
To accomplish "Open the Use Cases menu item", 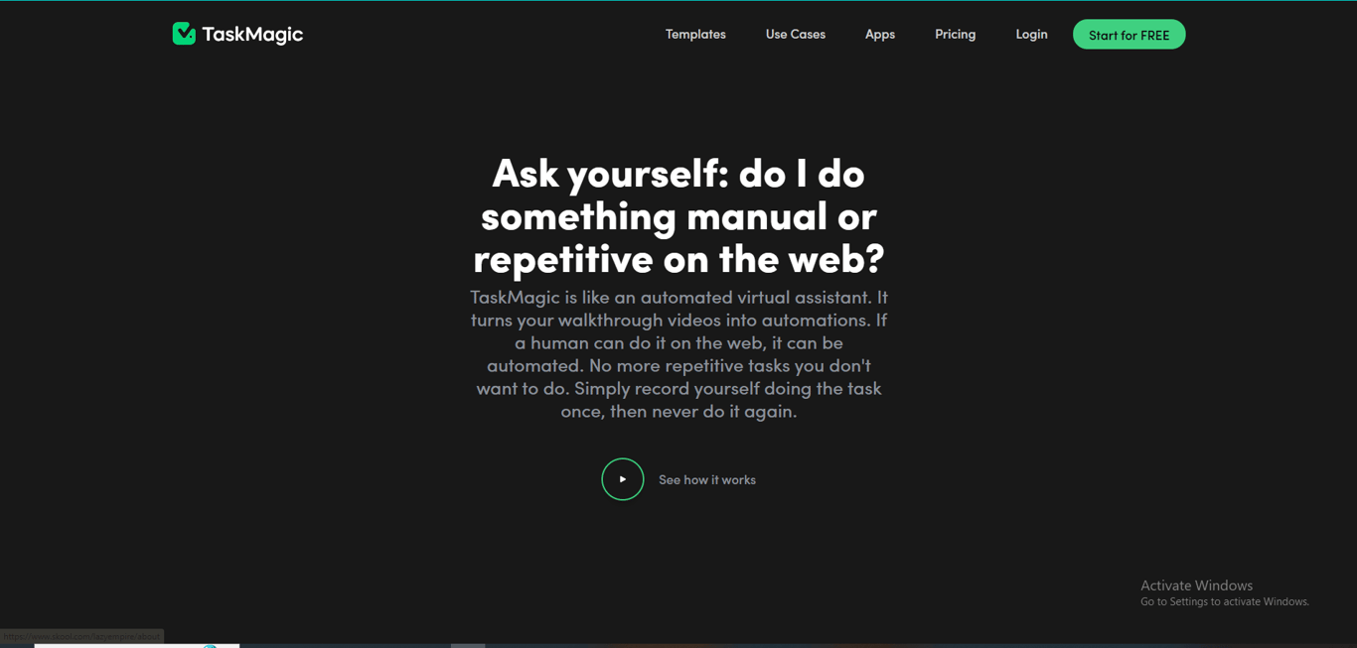I will (795, 34).
